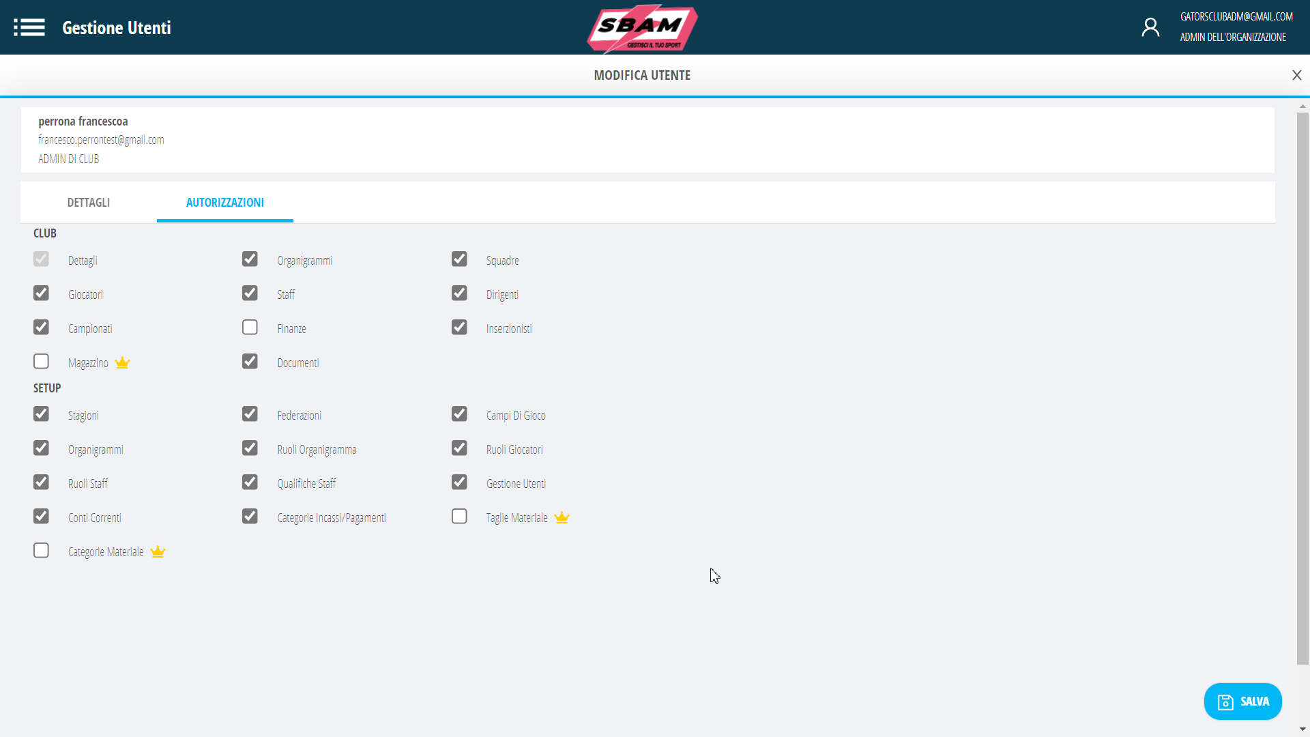Uncheck the Squadre permission

(459, 259)
